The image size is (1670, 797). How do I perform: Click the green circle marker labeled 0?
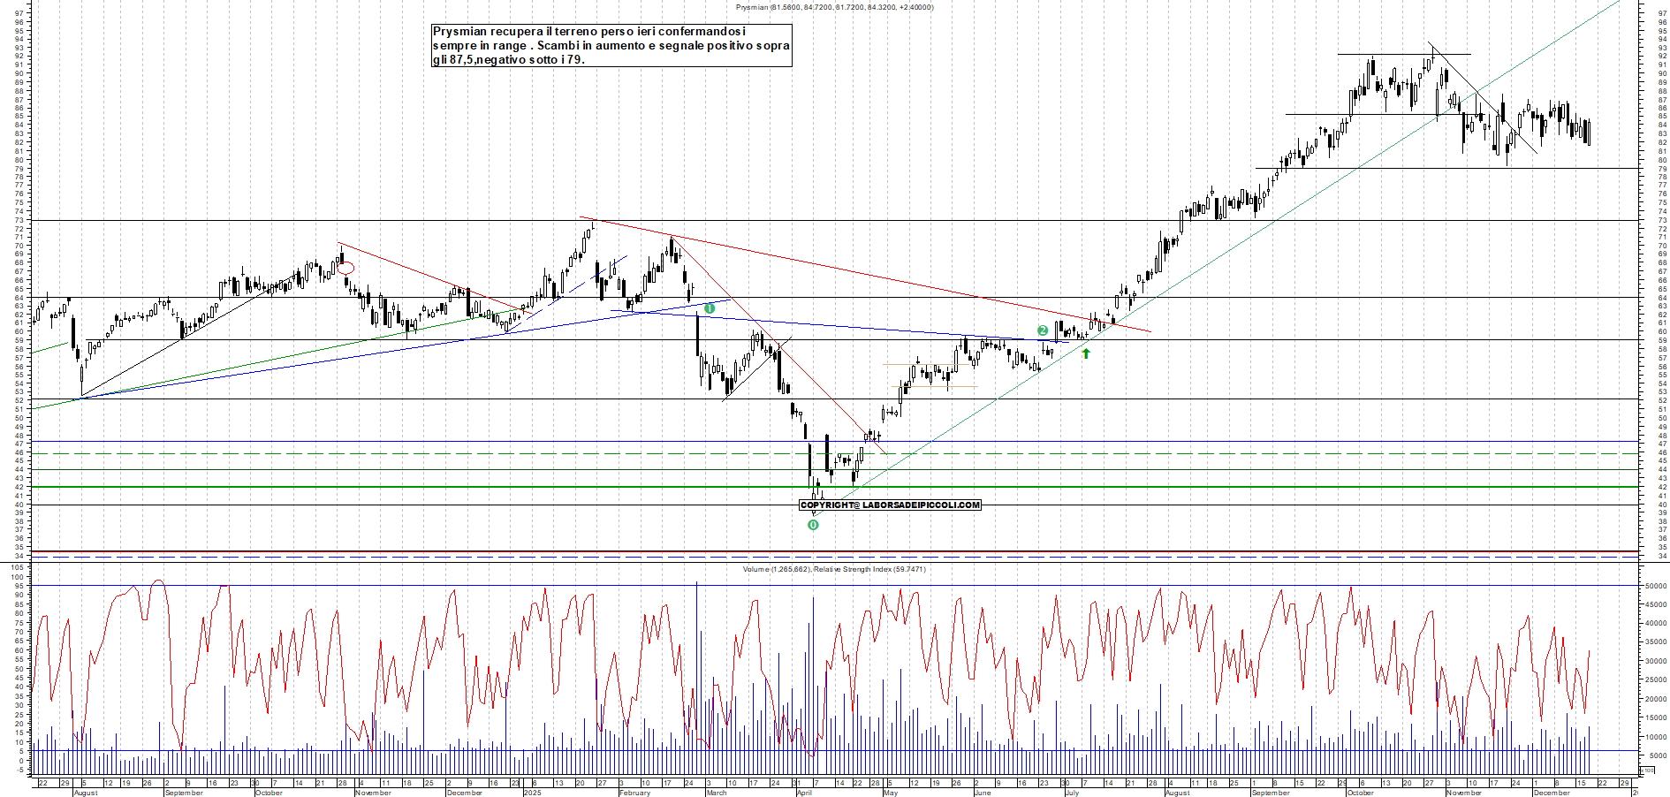(x=813, y=525)
